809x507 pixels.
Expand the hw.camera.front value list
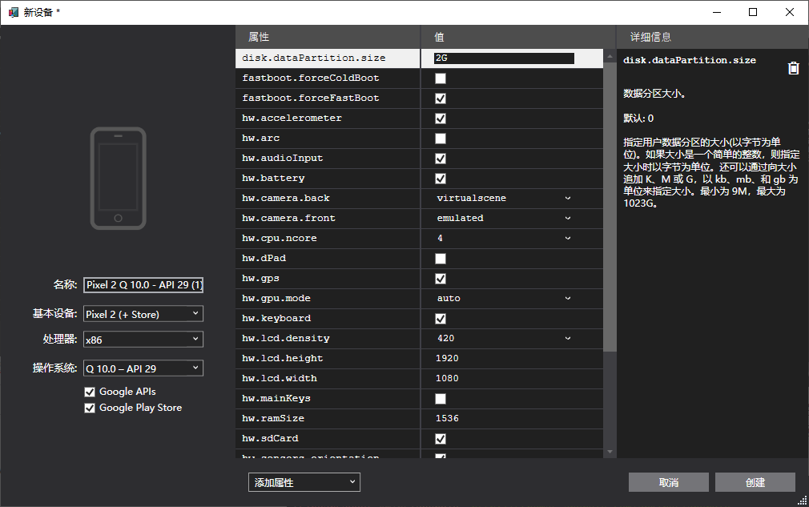[x=567, y=218]
